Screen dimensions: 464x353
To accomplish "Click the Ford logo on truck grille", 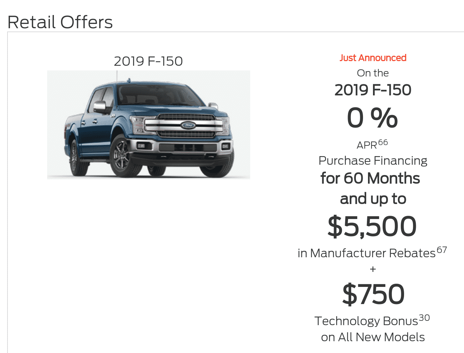I will point(188,125).
